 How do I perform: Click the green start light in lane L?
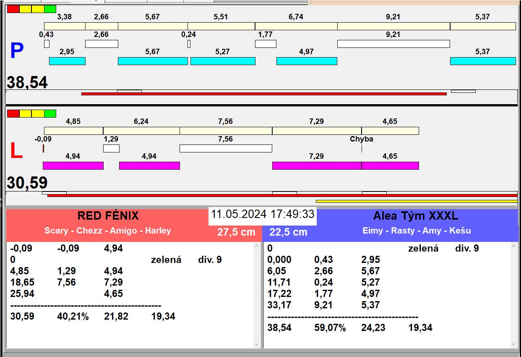pyautogui.click(x=50, y=113)
